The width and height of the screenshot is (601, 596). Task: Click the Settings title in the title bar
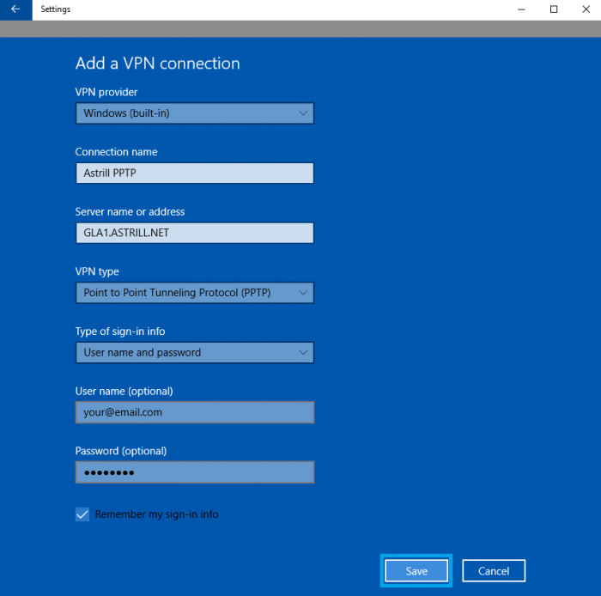(56, 9)
